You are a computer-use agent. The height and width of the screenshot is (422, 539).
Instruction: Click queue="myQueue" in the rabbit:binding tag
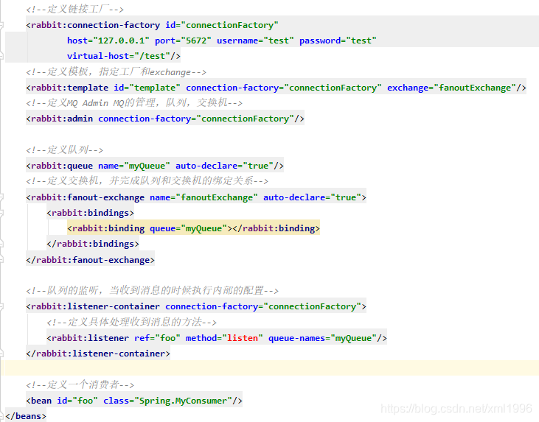[188, 228]
